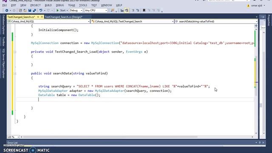Click the New Project toolbar icon

[x=20, y=11]
